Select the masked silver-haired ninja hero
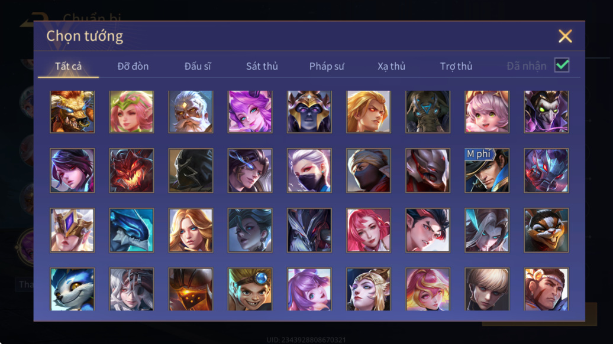 click(309, 171)
